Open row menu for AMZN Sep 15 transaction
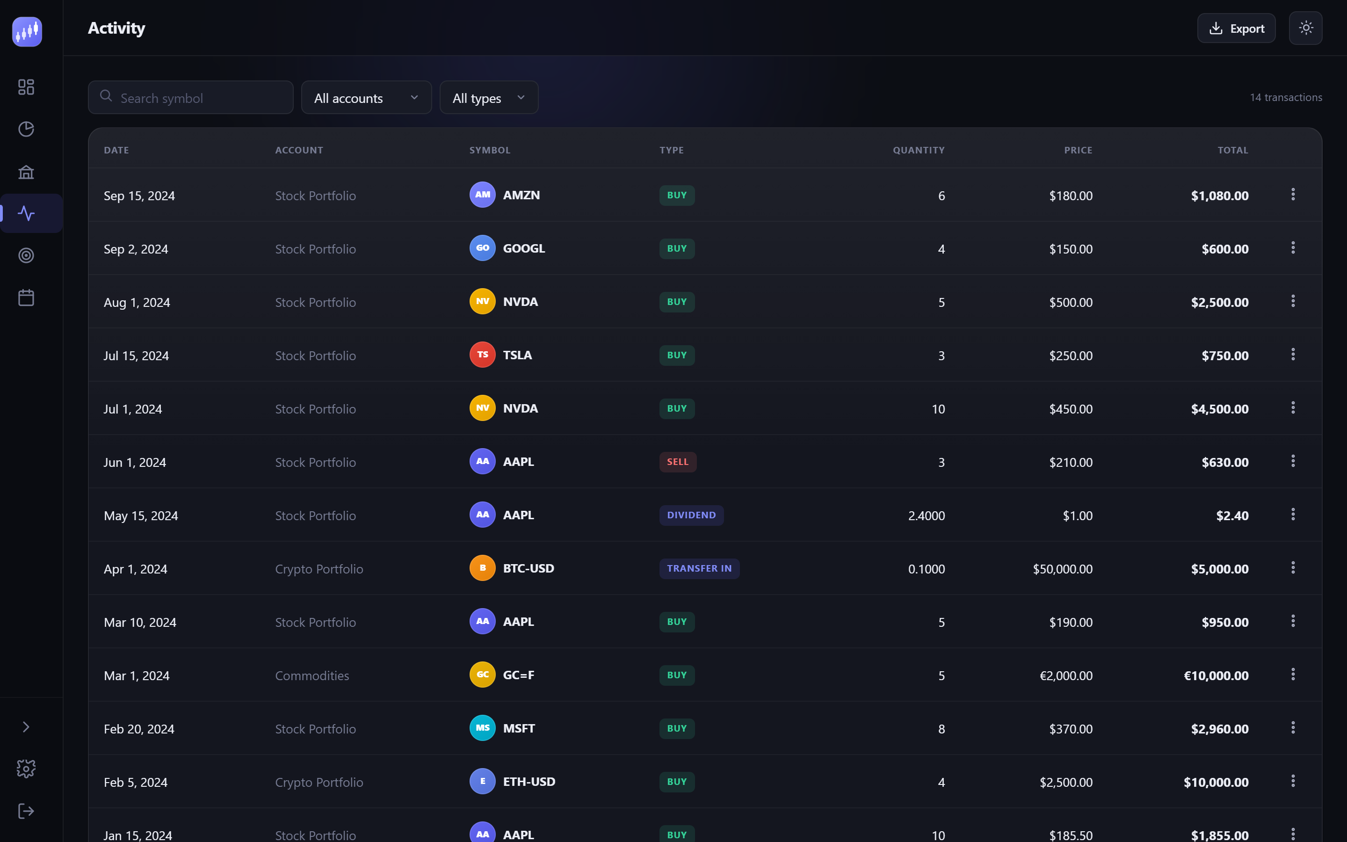This screenshot has width=1347, height=842. pos(1292,194)
